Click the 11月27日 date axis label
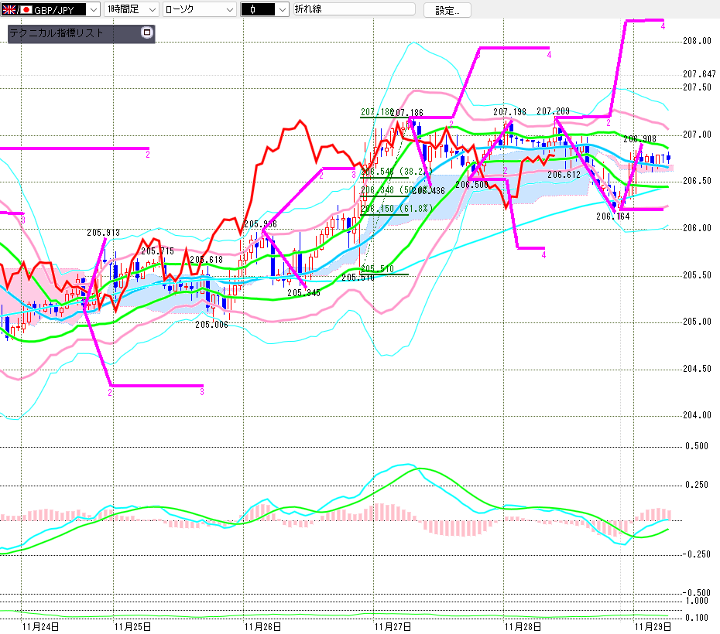Image resolution: width=720 pixels, height=634 pixels. point(392,625)
